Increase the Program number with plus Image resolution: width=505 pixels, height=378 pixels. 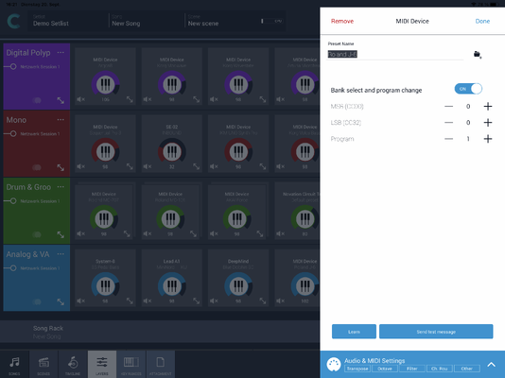point(488,139)
